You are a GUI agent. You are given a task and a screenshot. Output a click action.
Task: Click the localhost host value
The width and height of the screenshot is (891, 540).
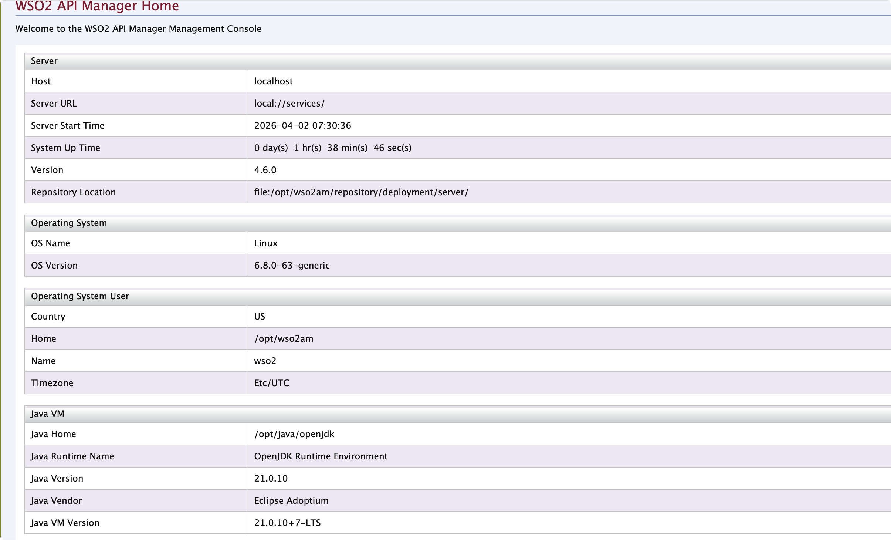coord(273,81)
